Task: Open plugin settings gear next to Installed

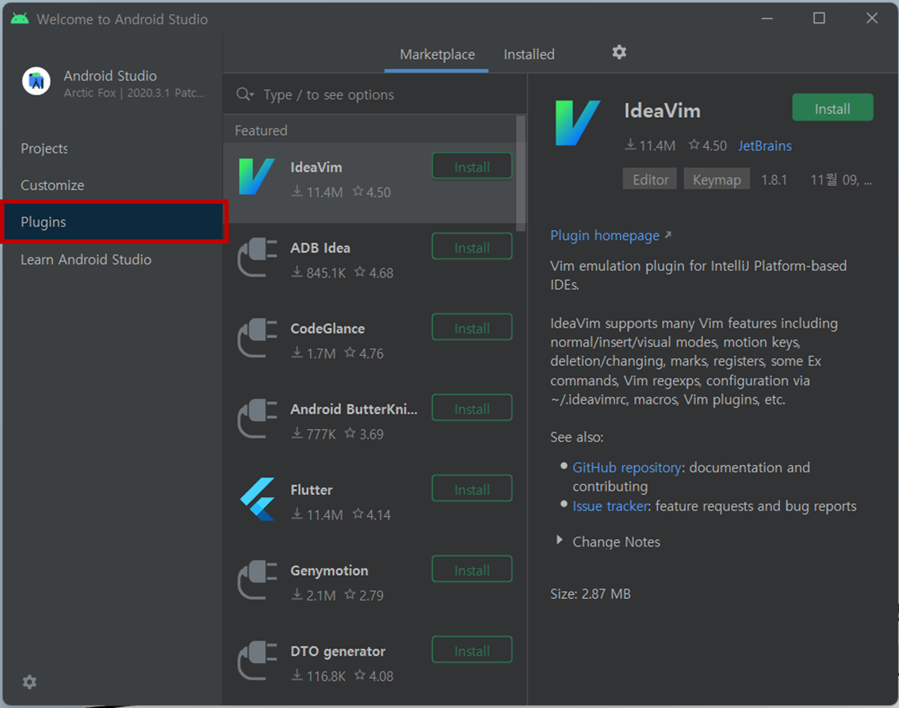Action: point(619,52)
